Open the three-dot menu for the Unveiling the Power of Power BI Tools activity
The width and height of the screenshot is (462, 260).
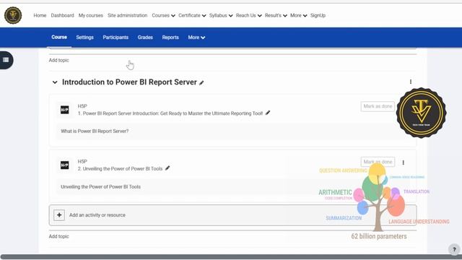tap(403, 162)
